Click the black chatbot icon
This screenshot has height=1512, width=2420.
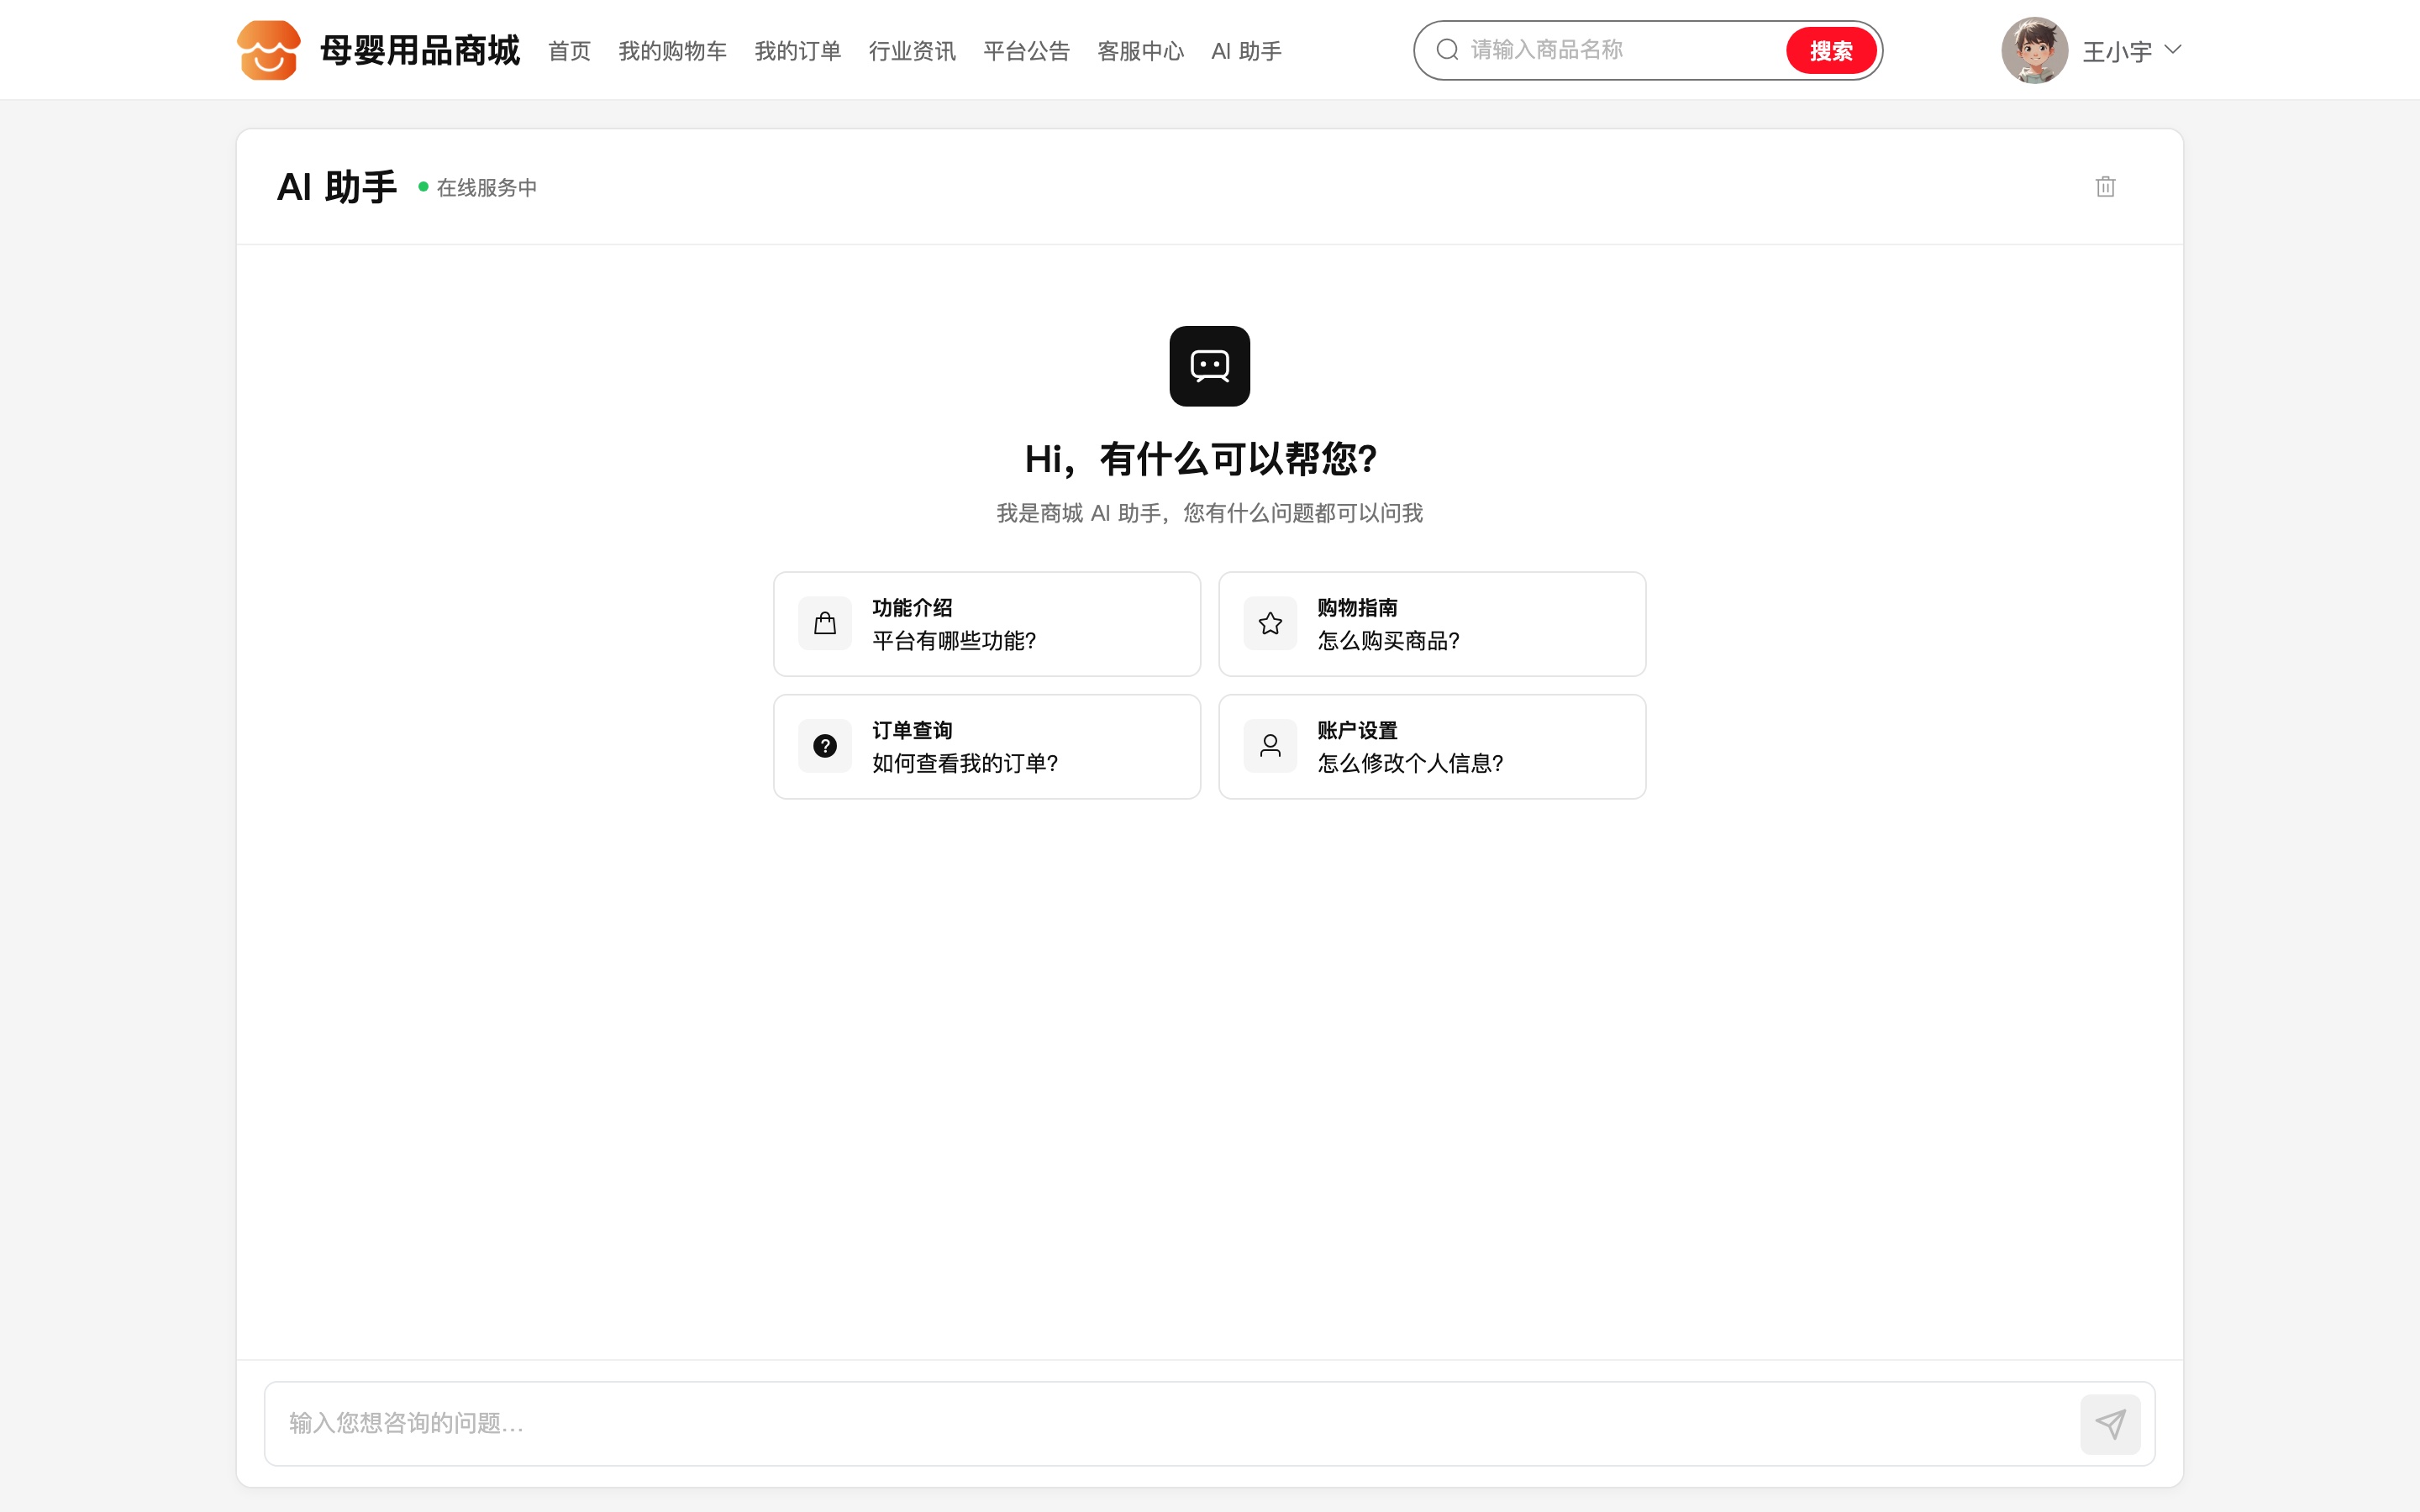1209,366
